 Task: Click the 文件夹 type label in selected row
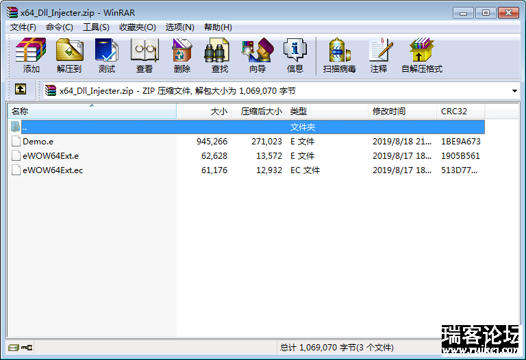point(303,127)
